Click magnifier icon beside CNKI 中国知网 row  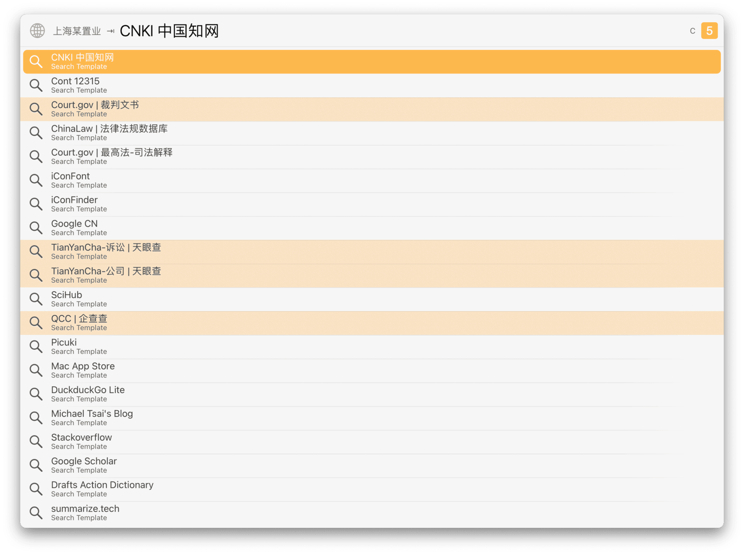coord(36,61)
